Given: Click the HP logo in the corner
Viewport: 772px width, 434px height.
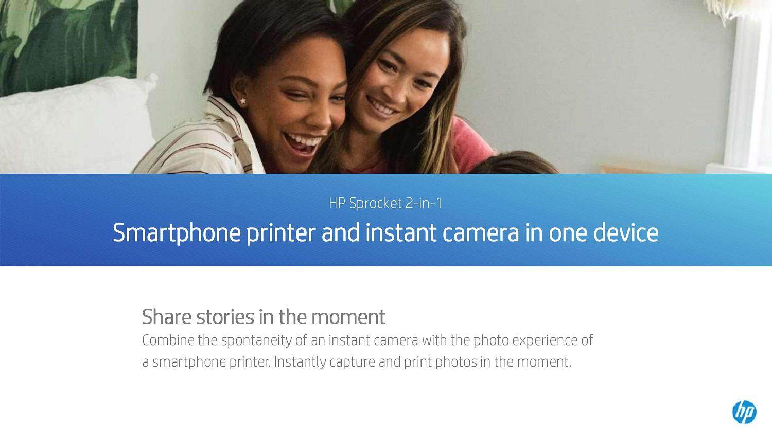Looking at the screenshot, I should (x=744, y=412).
